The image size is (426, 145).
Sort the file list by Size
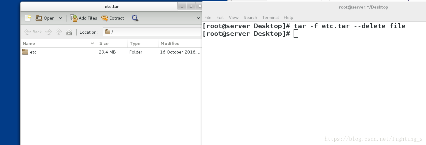112,43
